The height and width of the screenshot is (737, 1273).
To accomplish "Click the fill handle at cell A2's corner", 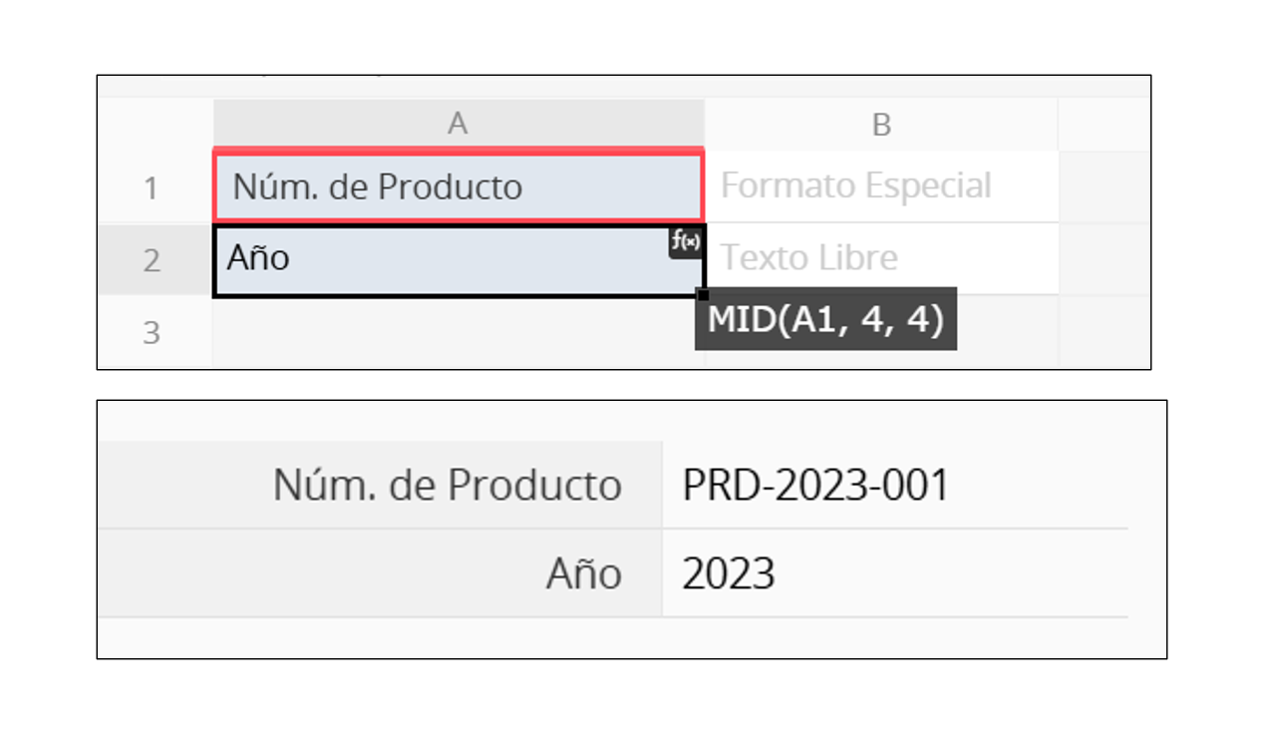I will (x=704, y=295).
